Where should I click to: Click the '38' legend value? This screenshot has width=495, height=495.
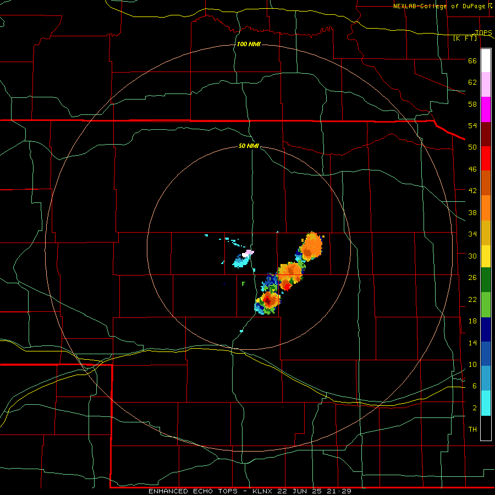472,212
